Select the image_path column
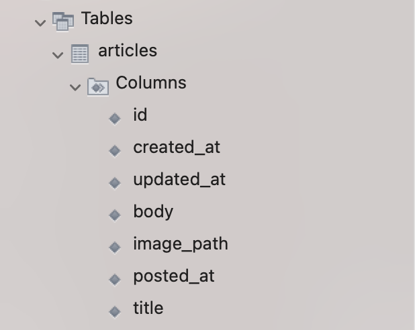The width and height of the screenshot is (415, 330). [181, 244]
